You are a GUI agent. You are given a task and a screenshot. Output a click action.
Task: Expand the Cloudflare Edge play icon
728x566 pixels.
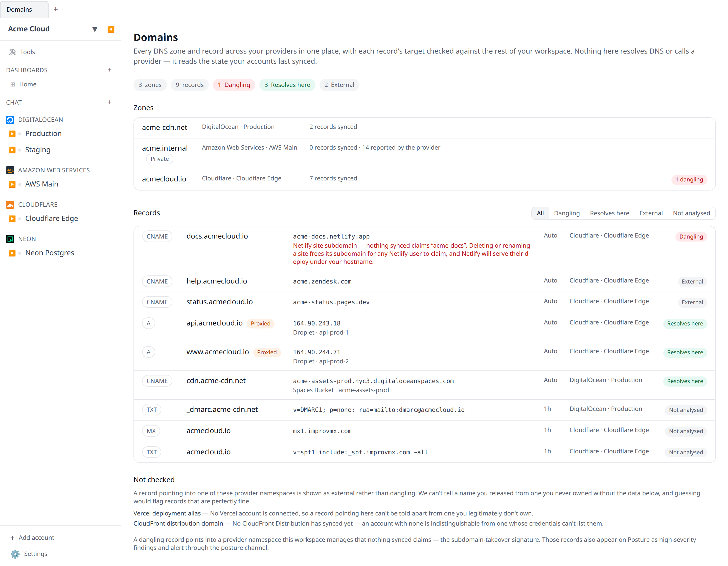click(x=12, y=219)
